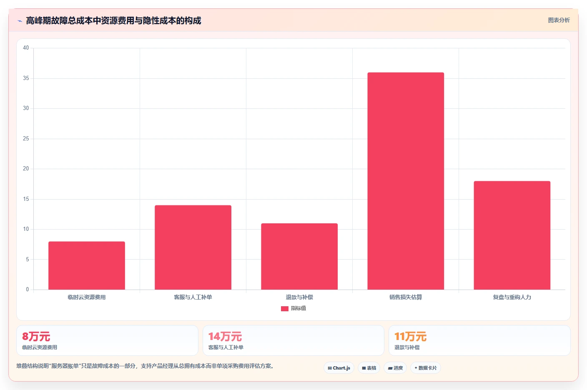Click the lightning icon beside the chart title
This screenshot has width=587, height=390.
(x=20, y=21)
